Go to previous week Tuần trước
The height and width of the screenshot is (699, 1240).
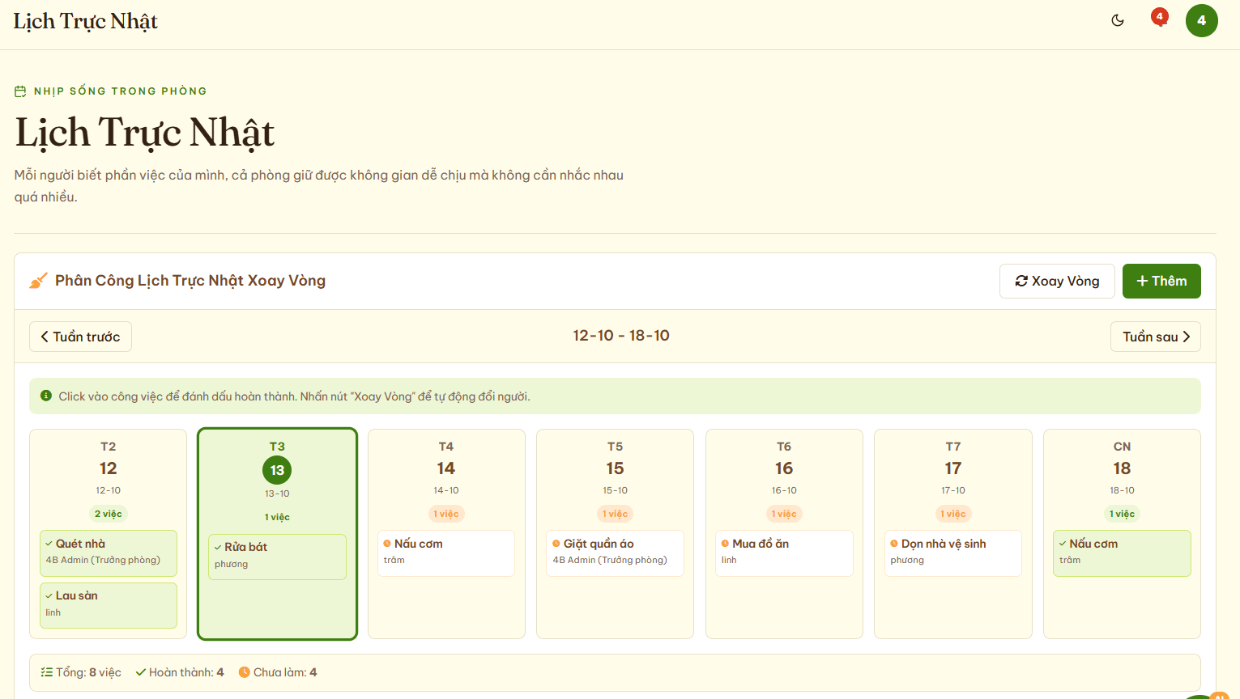80,337
